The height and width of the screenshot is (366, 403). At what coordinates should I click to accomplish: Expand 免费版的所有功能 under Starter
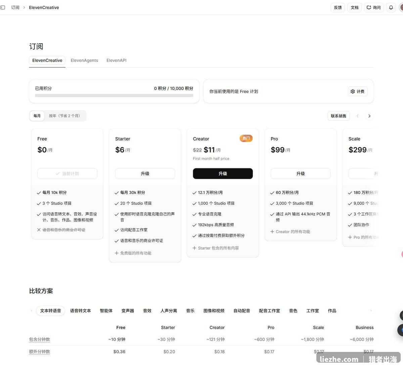(133, 253)
